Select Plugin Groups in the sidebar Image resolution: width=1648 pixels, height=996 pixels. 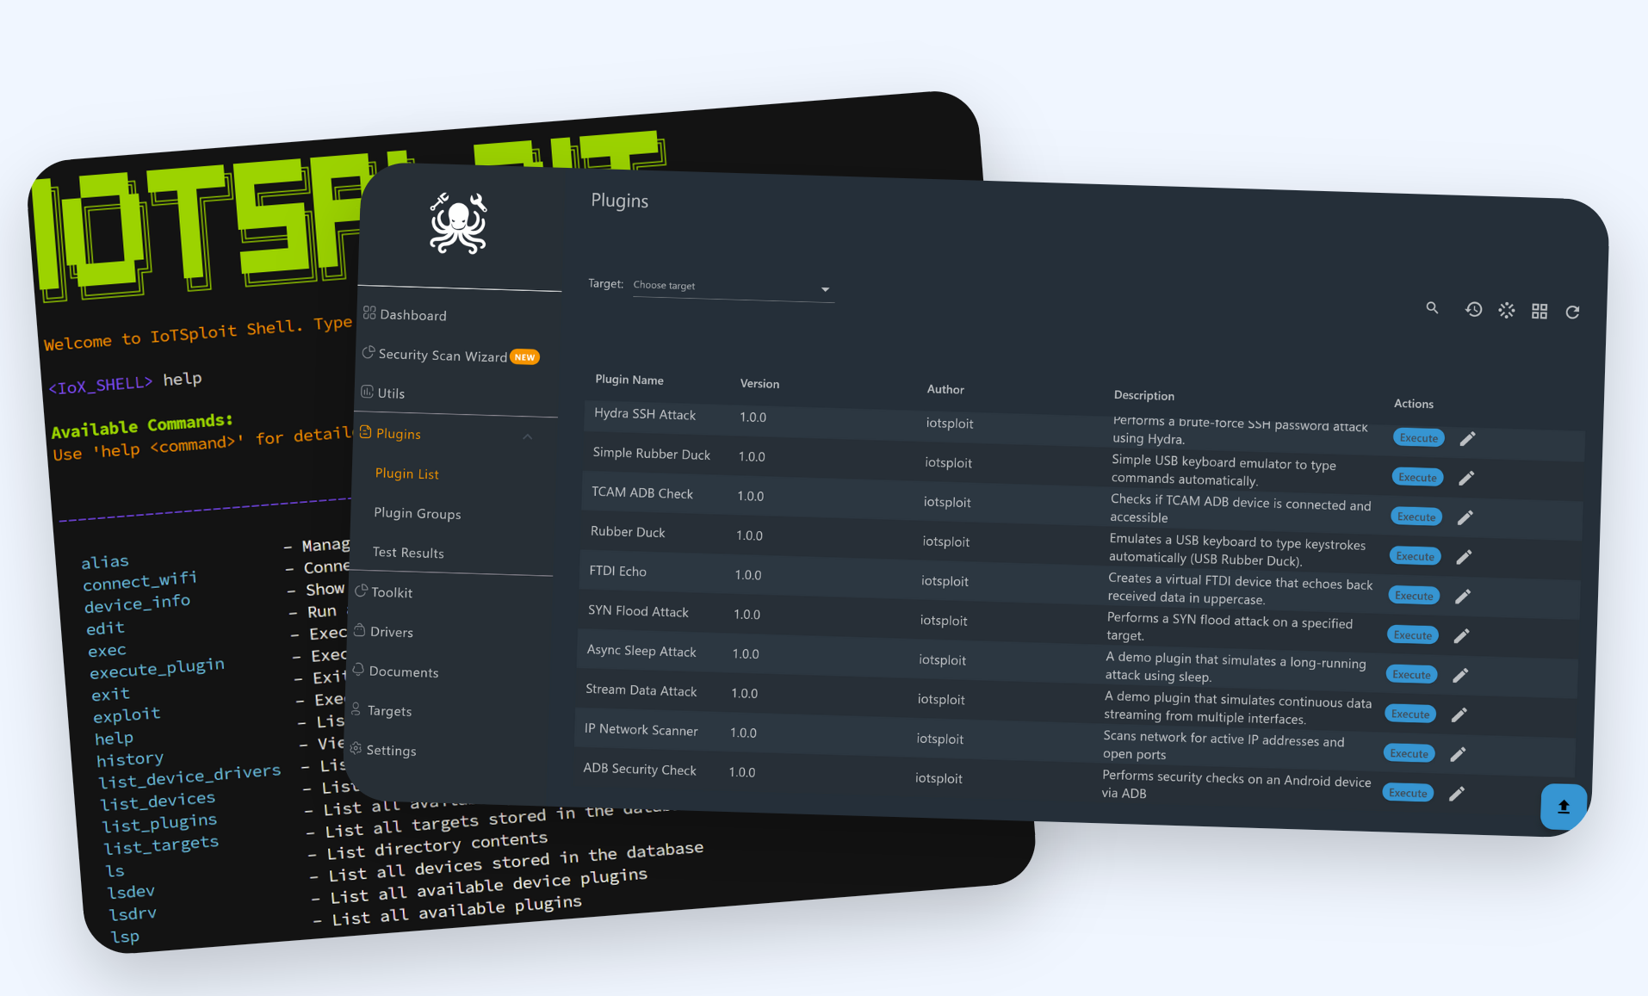coord(418,513)
